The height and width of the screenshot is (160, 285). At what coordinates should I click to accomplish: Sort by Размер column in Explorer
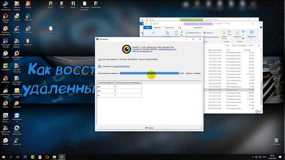(247, 50)
